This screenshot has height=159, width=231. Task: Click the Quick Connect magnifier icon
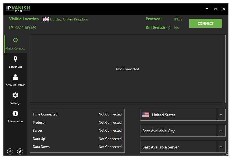[x=15, y=40]
